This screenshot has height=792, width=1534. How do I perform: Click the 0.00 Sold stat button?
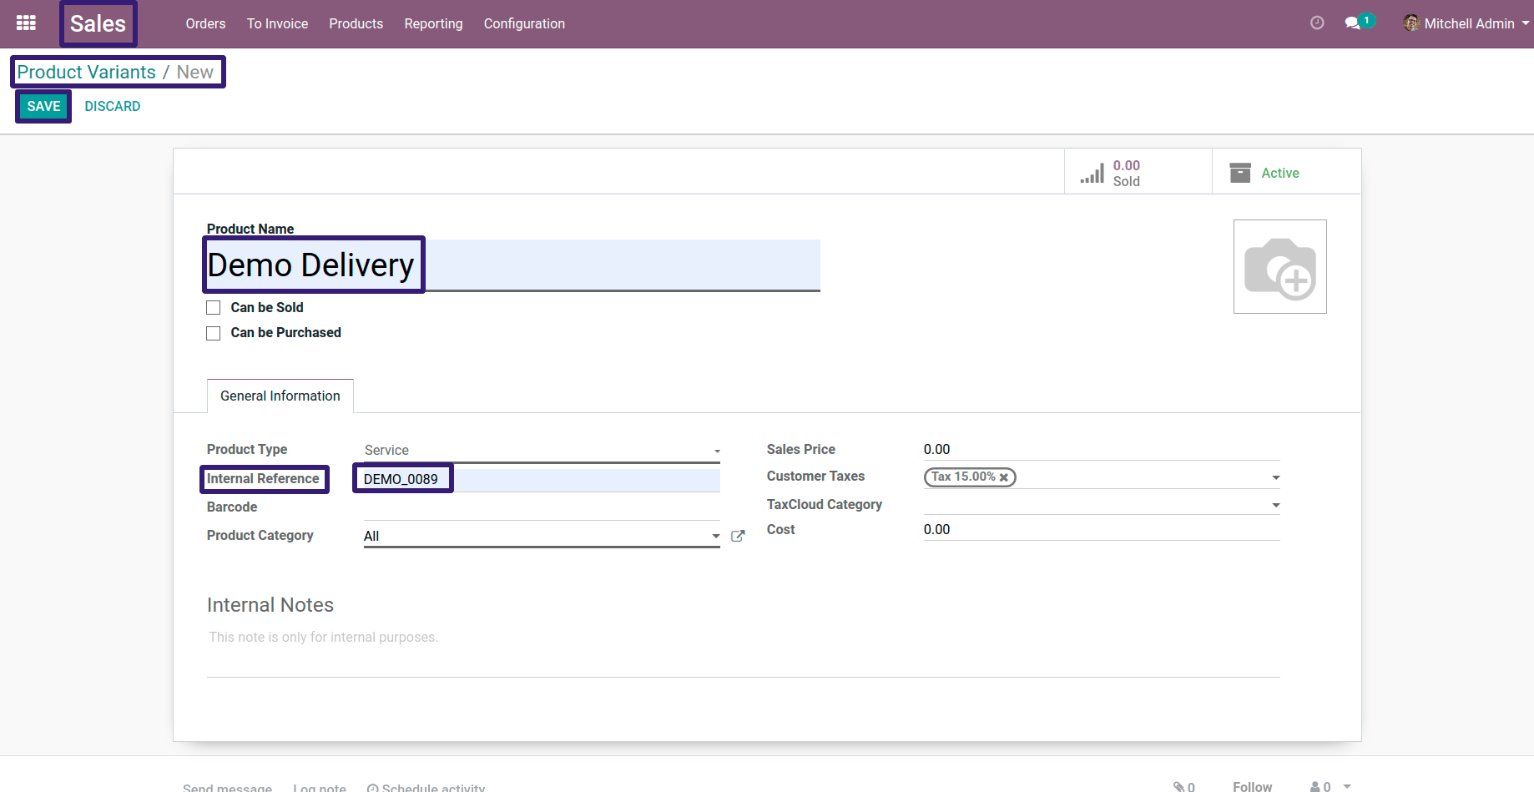tap(1138, 172)
